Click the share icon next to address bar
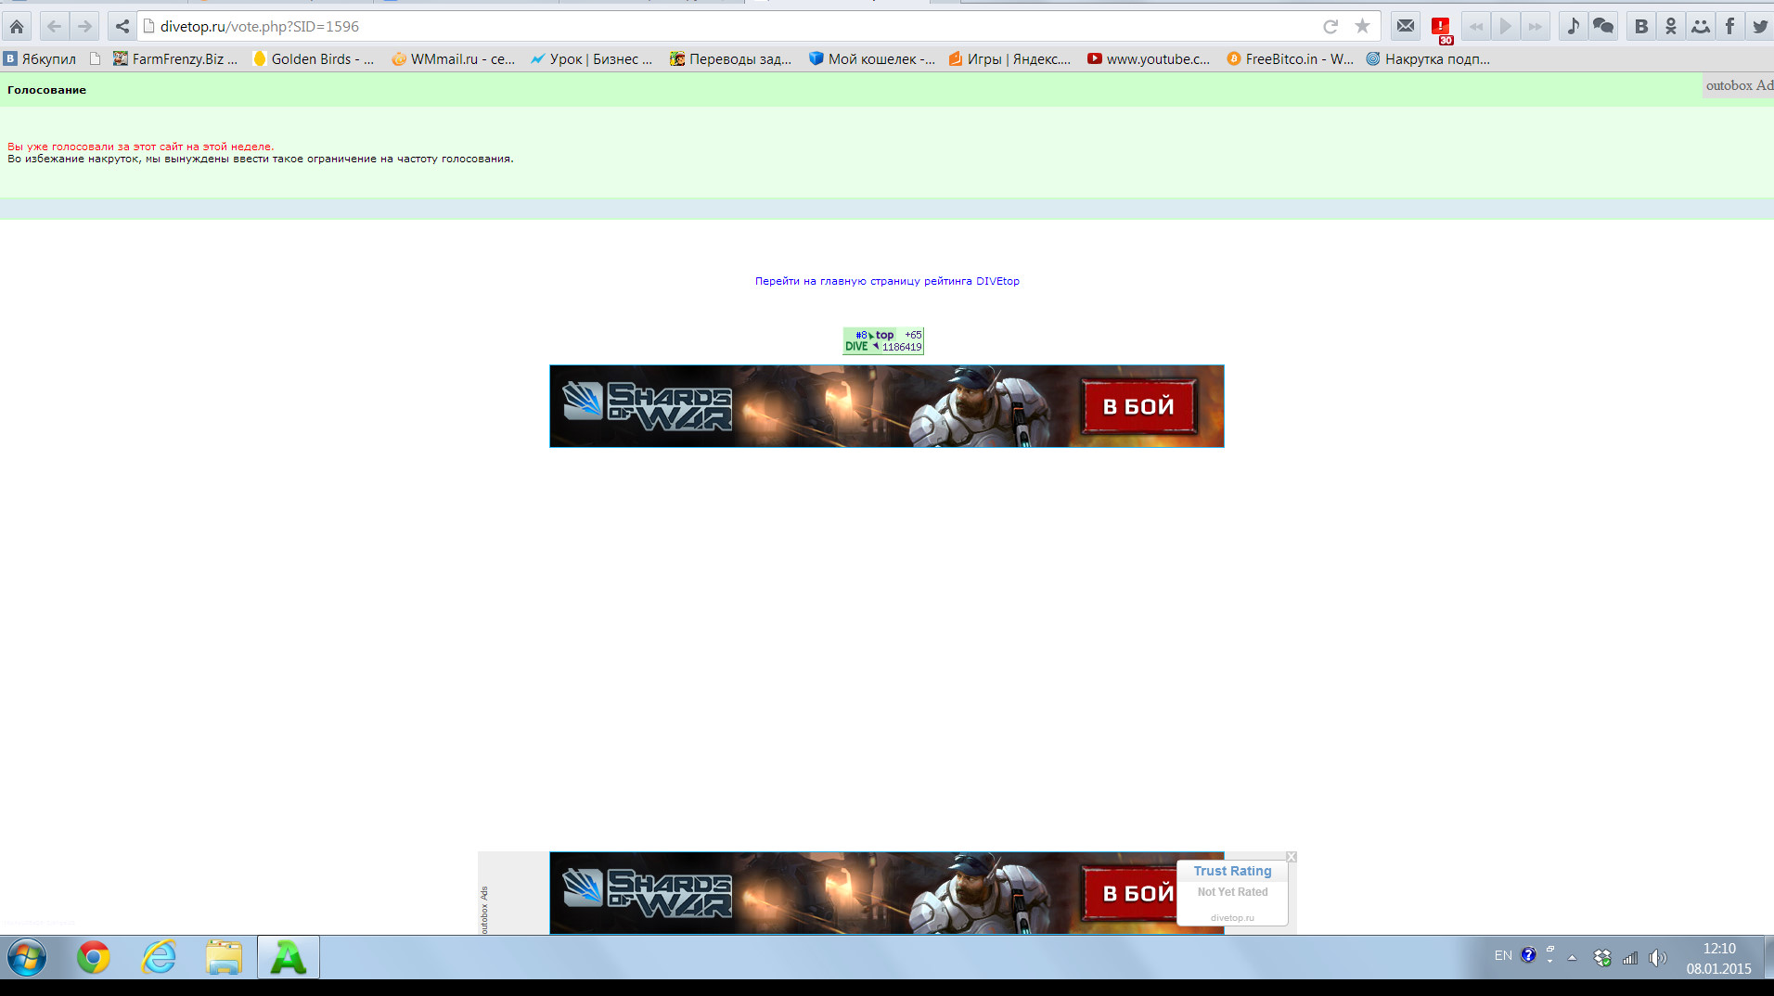 122,27
